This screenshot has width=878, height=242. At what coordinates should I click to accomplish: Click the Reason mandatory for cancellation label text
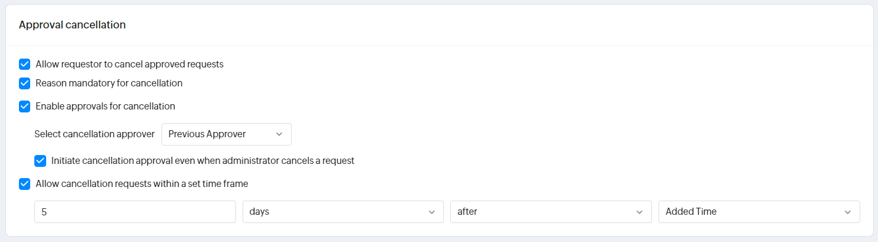click(109, 83)
